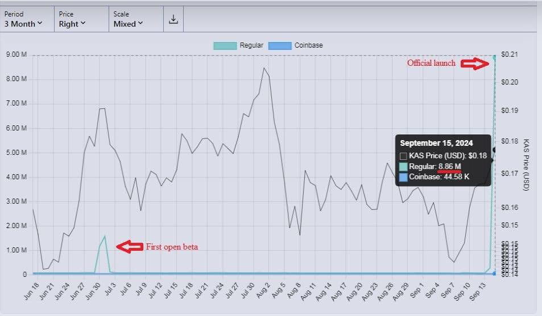Click the Regular color box in tooltip
542x316 pixels.
[x=403, y=167]
